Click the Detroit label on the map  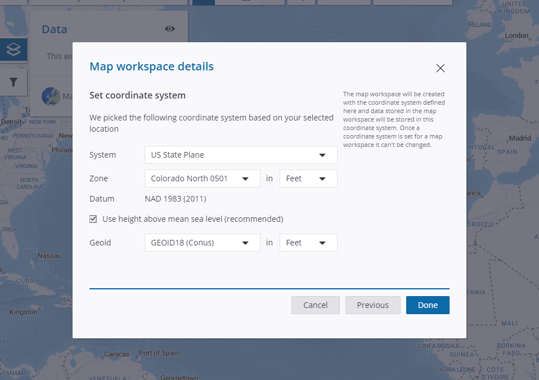[x=11, y=122]
